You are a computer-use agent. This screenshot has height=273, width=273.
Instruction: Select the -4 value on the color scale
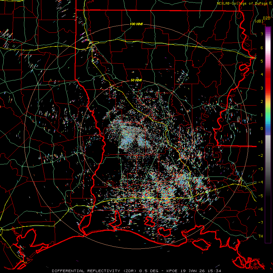261,182
